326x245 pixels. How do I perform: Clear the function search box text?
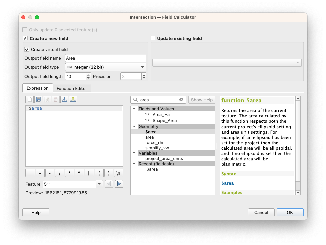point(181,100)
